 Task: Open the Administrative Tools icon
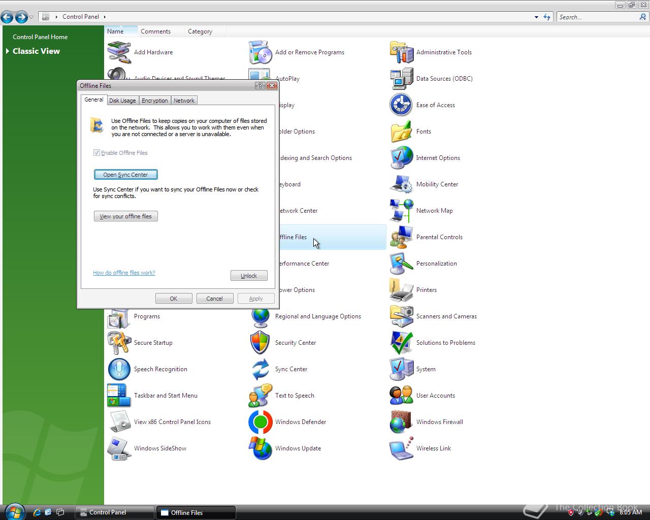(401, 52)
